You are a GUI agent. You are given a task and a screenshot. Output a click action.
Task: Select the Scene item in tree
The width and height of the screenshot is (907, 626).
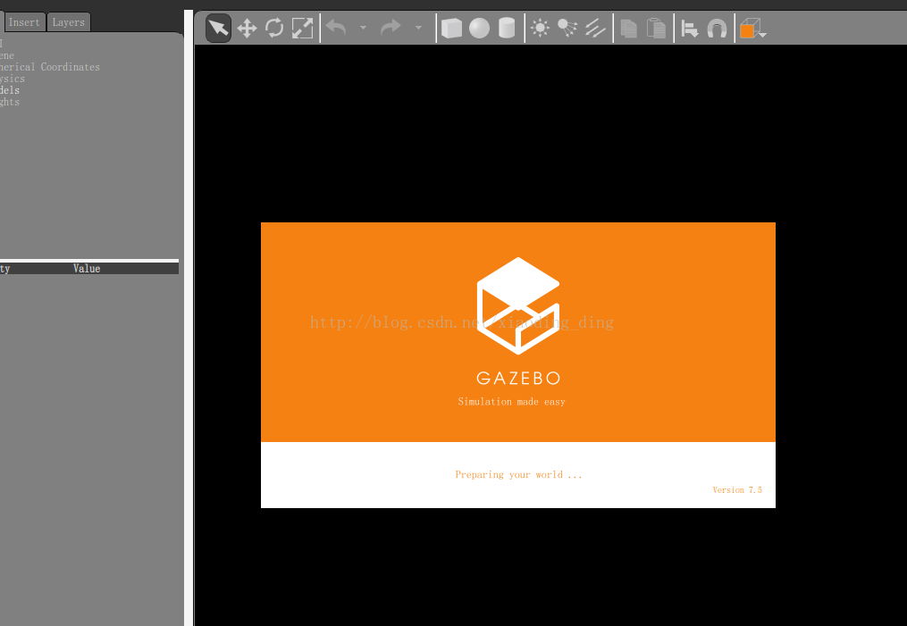click(7, 55)
